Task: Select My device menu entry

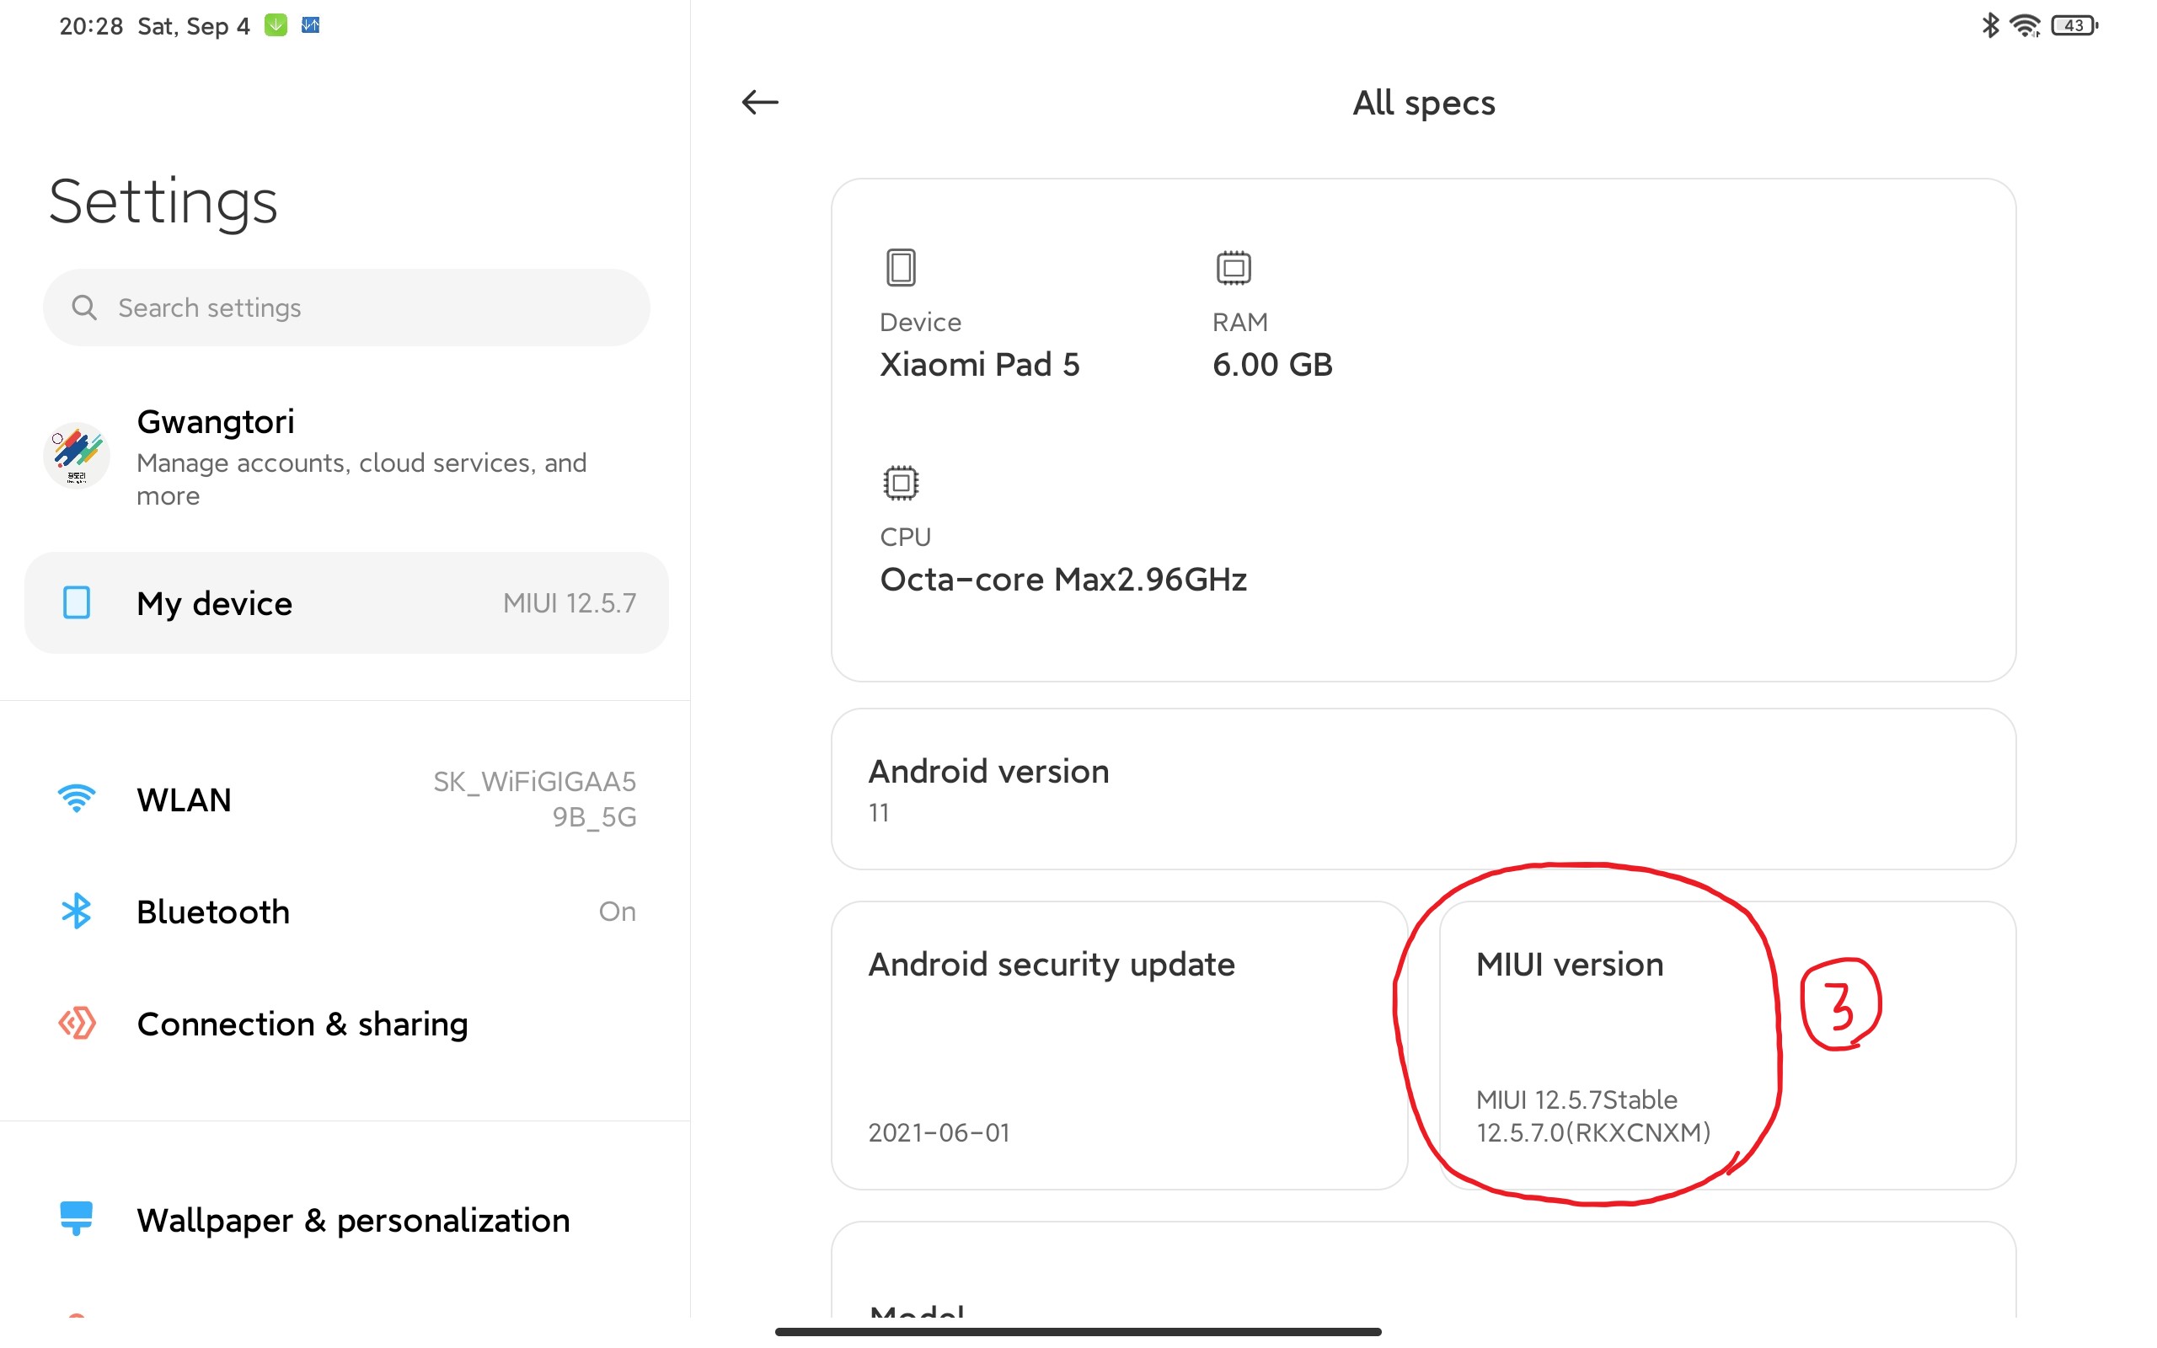Action: 347,603
